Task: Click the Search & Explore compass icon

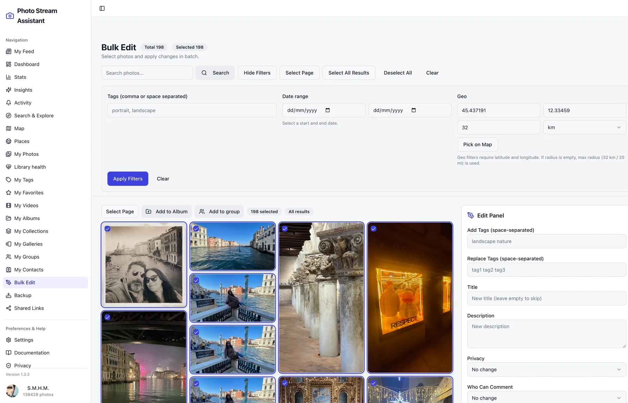Action: coord(9,116)
